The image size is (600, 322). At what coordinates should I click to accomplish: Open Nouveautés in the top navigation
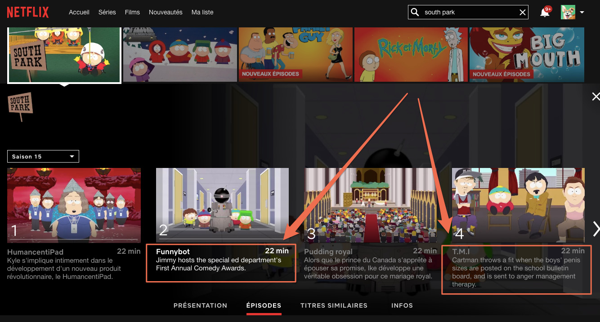[x=166, y=12]
